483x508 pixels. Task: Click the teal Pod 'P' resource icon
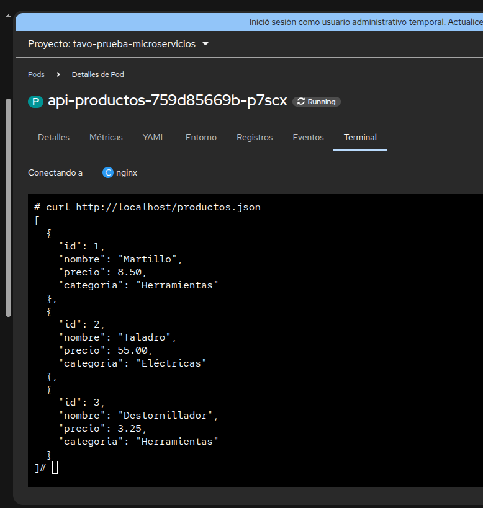coord(35,102)
